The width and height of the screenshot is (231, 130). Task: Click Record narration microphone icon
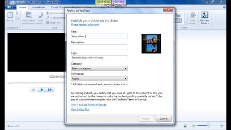(47, 18)
